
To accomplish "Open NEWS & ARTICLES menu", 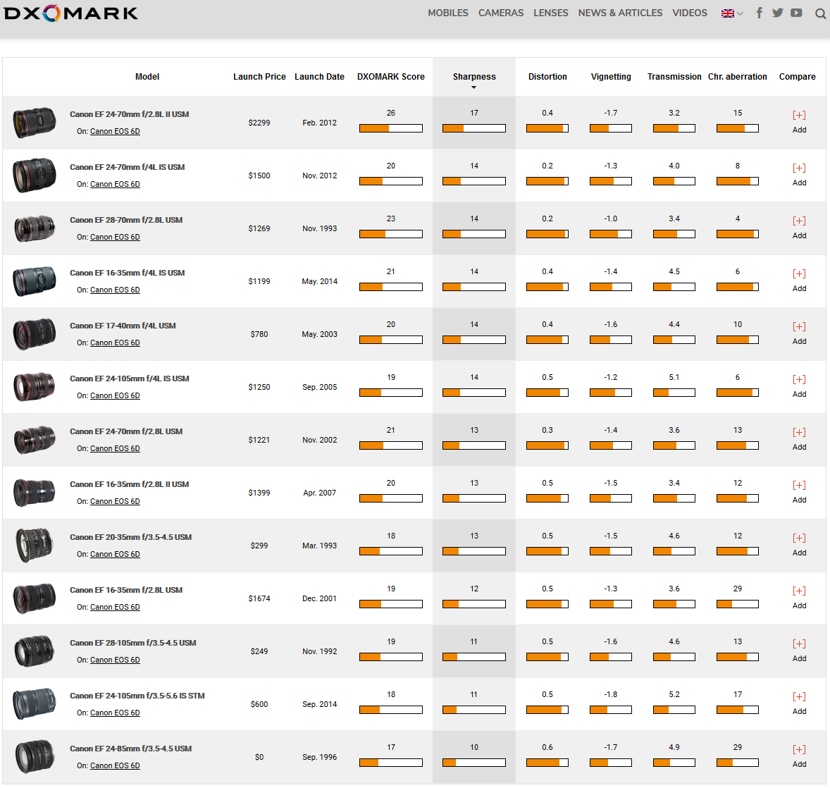I will (x=620, y=13).
